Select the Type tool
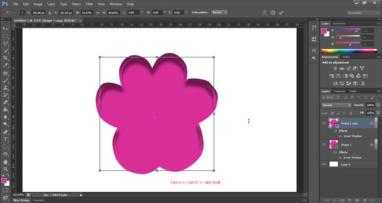The image size is (382, 203). coord(6,139)
